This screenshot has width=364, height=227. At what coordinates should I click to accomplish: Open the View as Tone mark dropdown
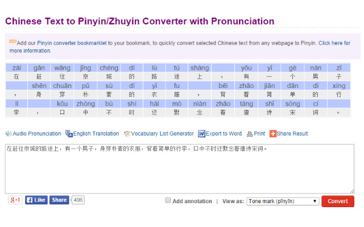(283, 201)
